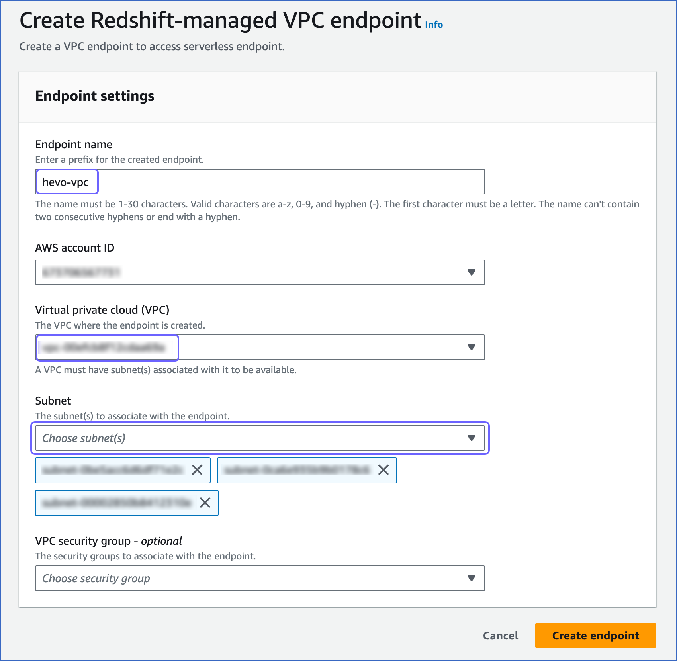Expand the Choose subnet(s) dropdown
This screenshot has height=661, width=677.
pos(259,438)
